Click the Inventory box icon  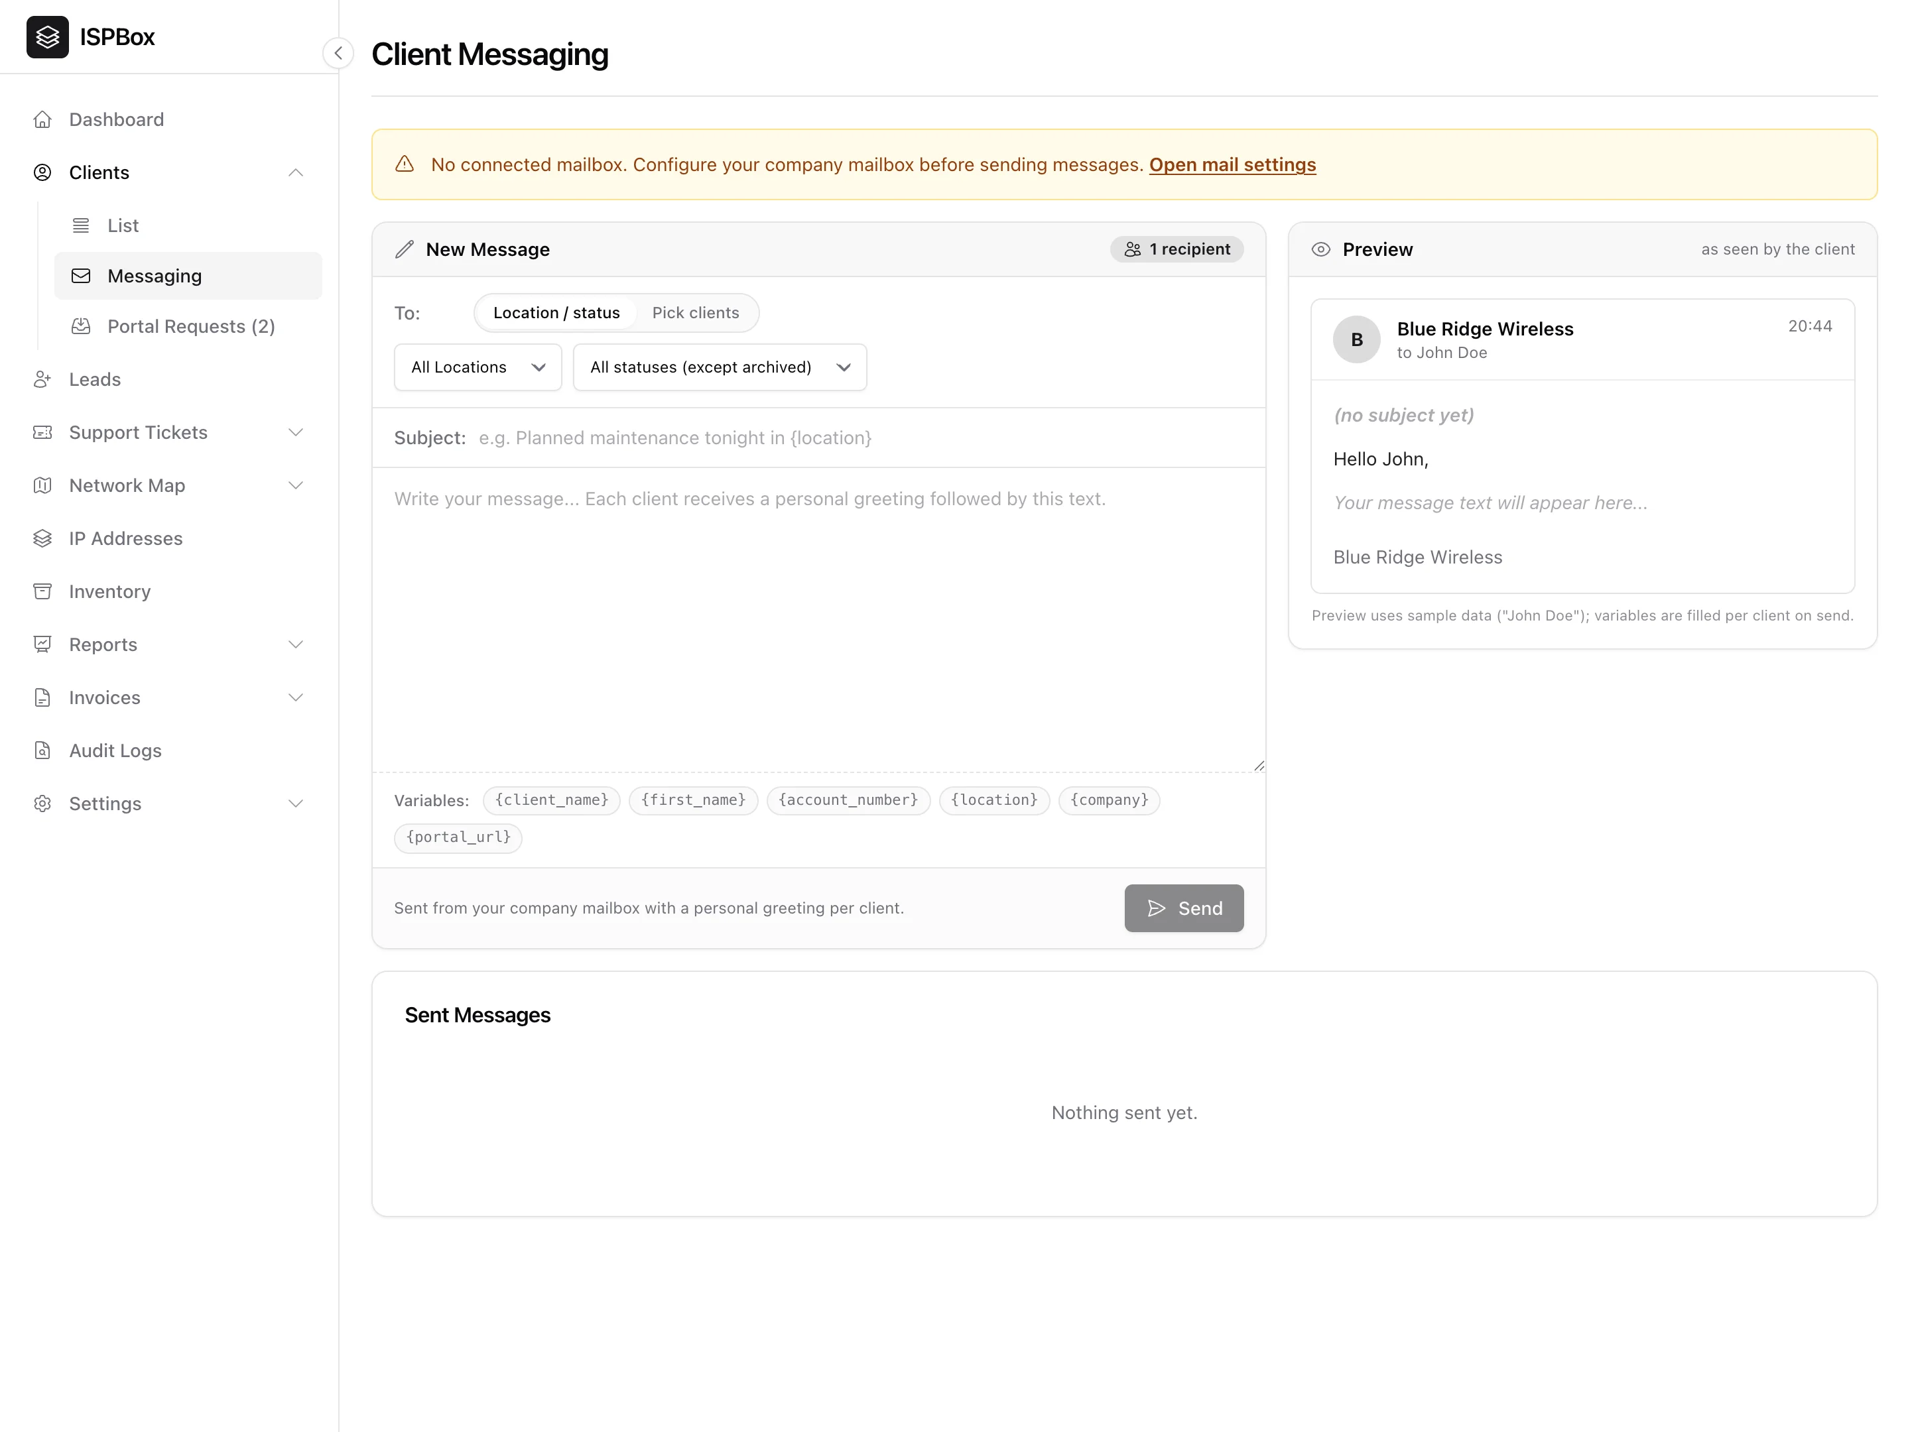click(42, 591)
